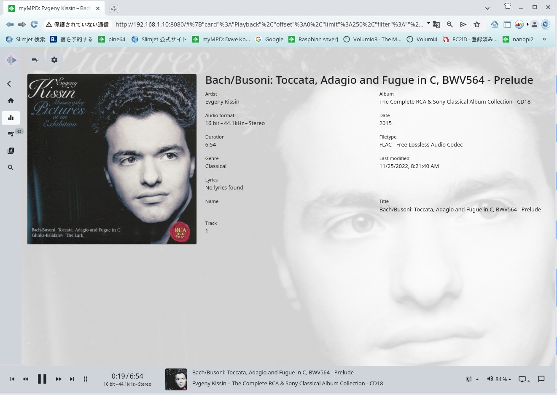Screen dimensions: 557x395
Task: Skip to the next song
Action: (x=72, y=379)
